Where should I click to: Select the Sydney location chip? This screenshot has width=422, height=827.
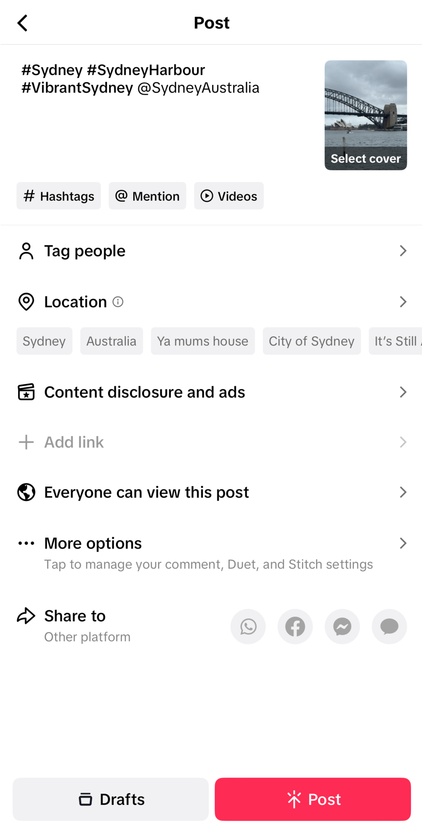(x=44, y=341)
